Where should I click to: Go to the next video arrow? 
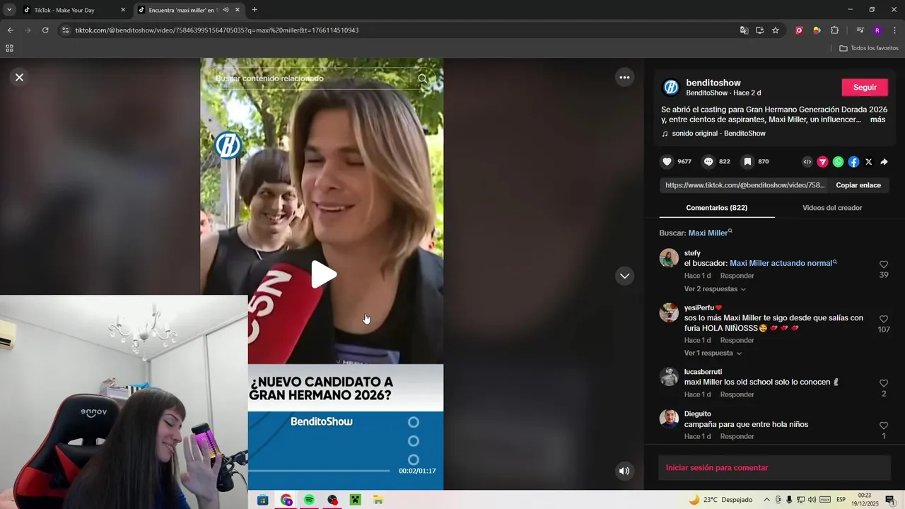(x=624, y=276)
